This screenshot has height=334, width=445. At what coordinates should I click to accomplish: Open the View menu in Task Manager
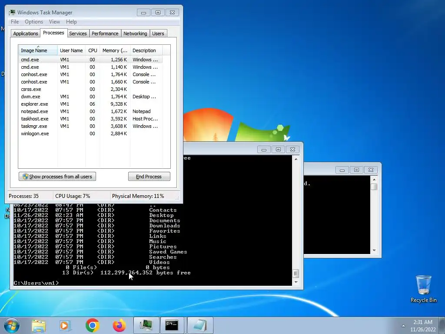click(x=54, y=22)
